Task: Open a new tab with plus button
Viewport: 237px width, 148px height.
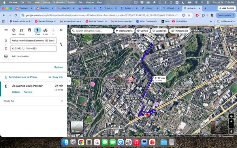Action: [205, 8]
